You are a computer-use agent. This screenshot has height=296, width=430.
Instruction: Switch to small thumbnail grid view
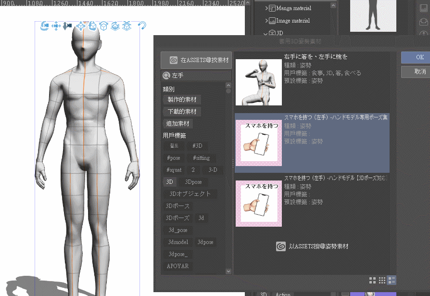(x=382, y=280)
